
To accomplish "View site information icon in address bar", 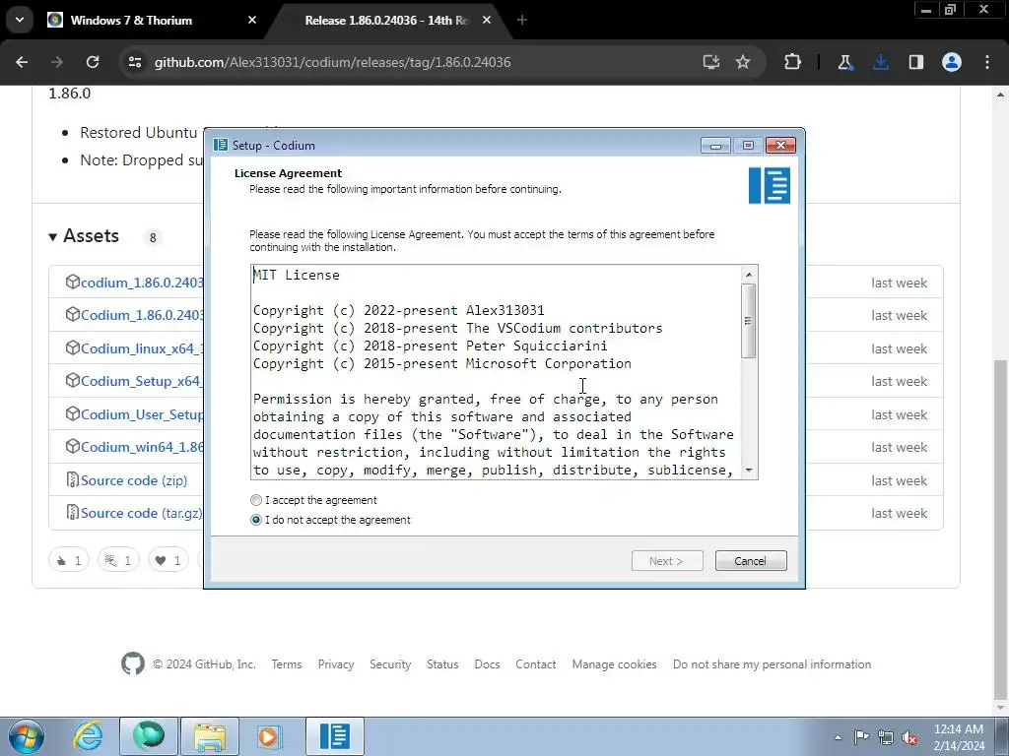I will click(134, 62).
